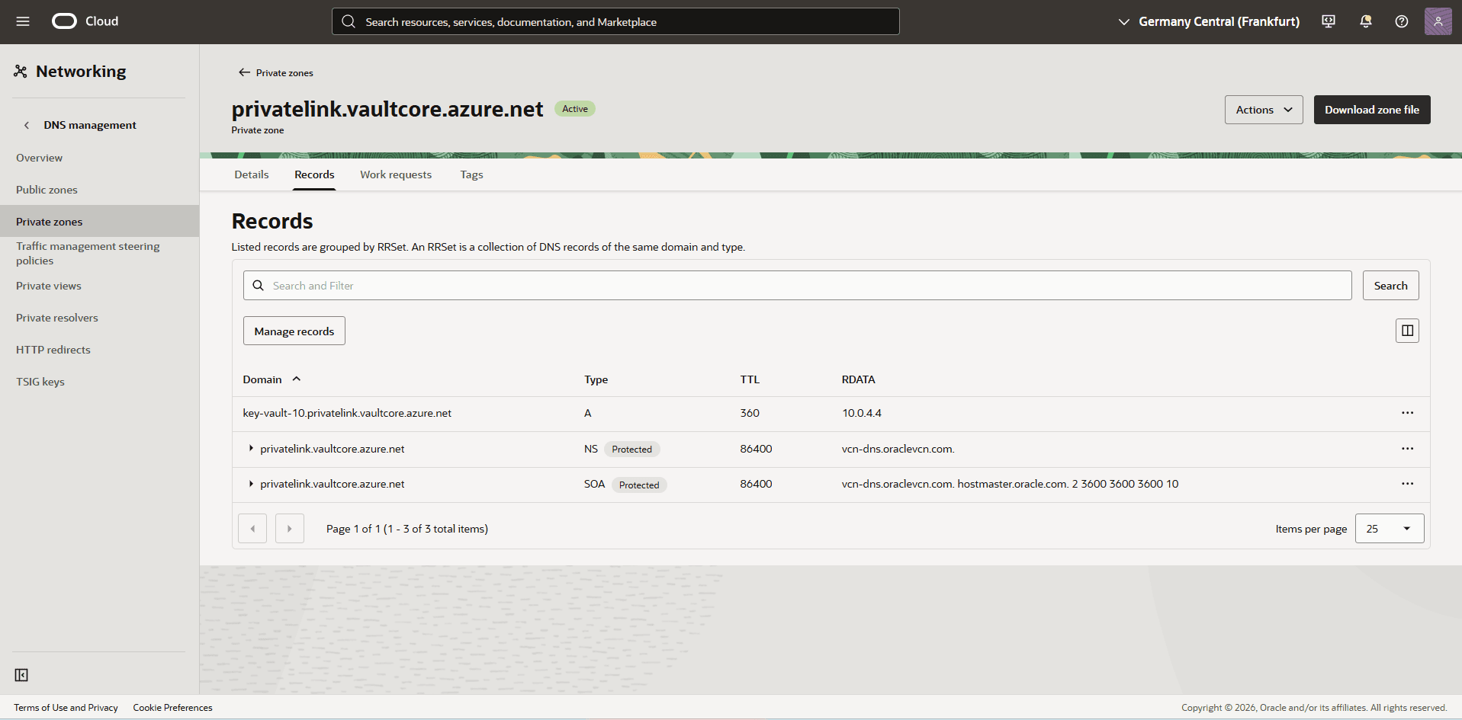This screenshot has width=1462, height=720.
Task: Go back using DNS management chevron
Action: click(x=27, y=125)
